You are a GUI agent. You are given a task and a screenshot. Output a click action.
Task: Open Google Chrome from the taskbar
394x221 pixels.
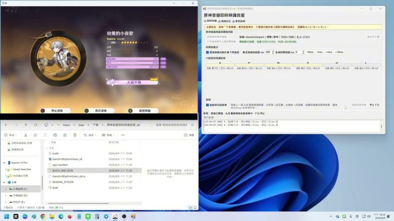[43, 216]
